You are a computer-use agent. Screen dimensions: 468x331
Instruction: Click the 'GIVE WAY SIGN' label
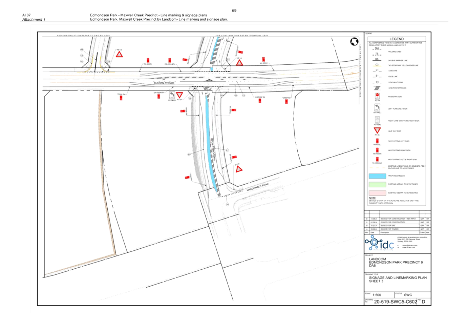pyautogui.click(x=395, y=131)
